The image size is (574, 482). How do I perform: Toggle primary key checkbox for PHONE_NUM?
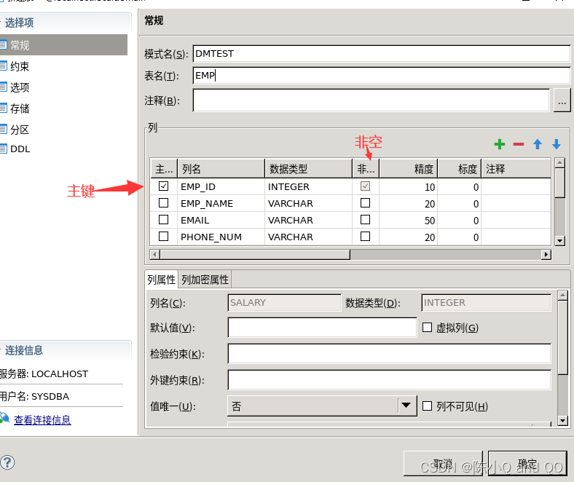coord(163,237)
